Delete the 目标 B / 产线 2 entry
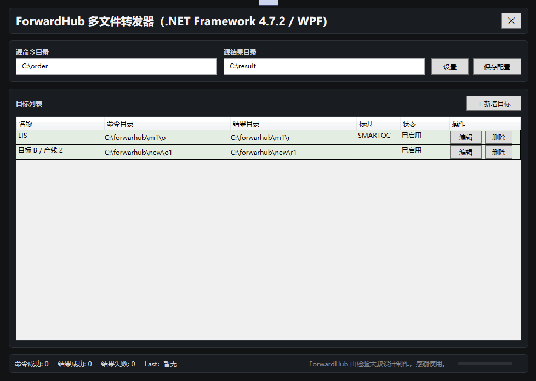Viewport: 536px width, 381px height. click(x=498, y=151)
